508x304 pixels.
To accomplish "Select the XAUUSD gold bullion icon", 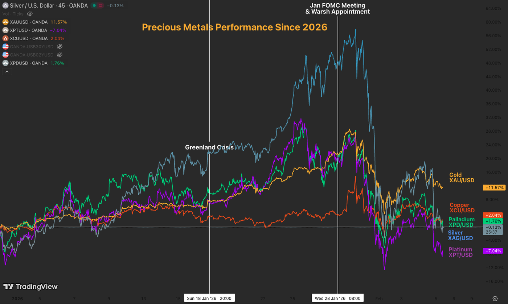I will click(x=5, y=22).
